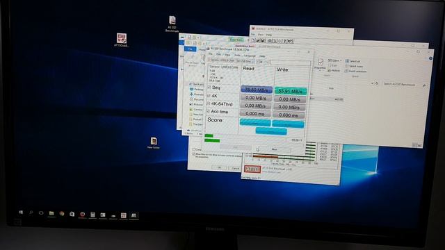The width and height of the screenshot is (445, 250).
Task: Click the 4K read value 0.00 MB/s
Action: (x=256, y=98)
